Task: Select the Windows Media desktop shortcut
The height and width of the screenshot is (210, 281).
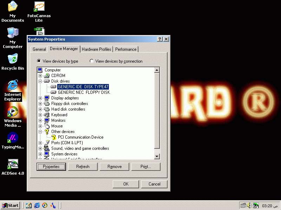Action: (x=13, y=117)
